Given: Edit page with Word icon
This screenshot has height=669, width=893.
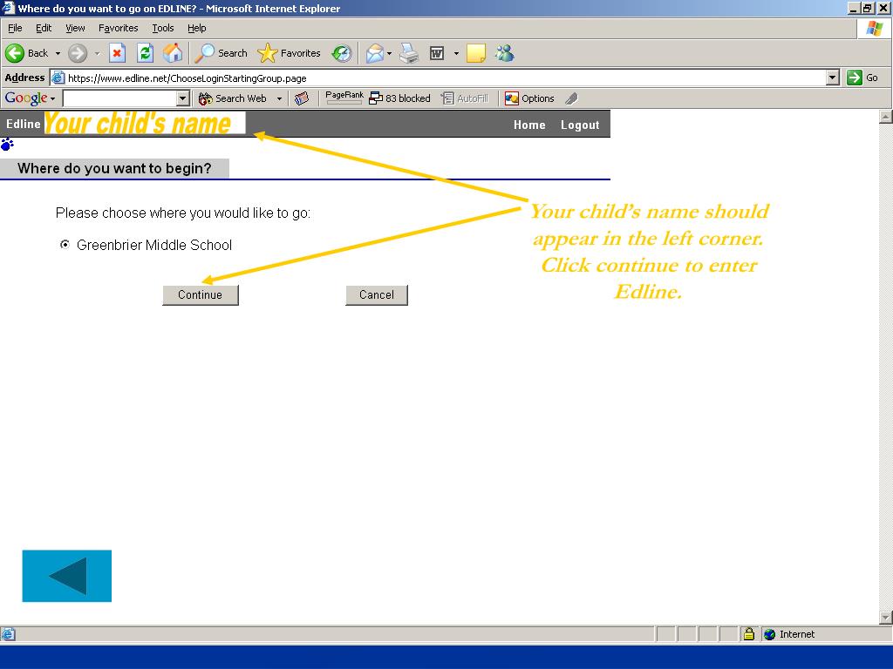Looking at the screenshot, I should (437, 53).
